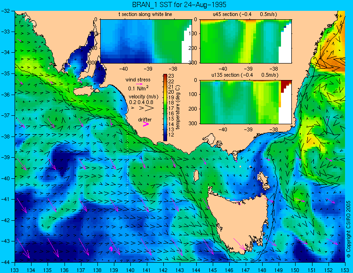
Task: Click the longitude axis label "150"
Action: click(x=295, y=270)
